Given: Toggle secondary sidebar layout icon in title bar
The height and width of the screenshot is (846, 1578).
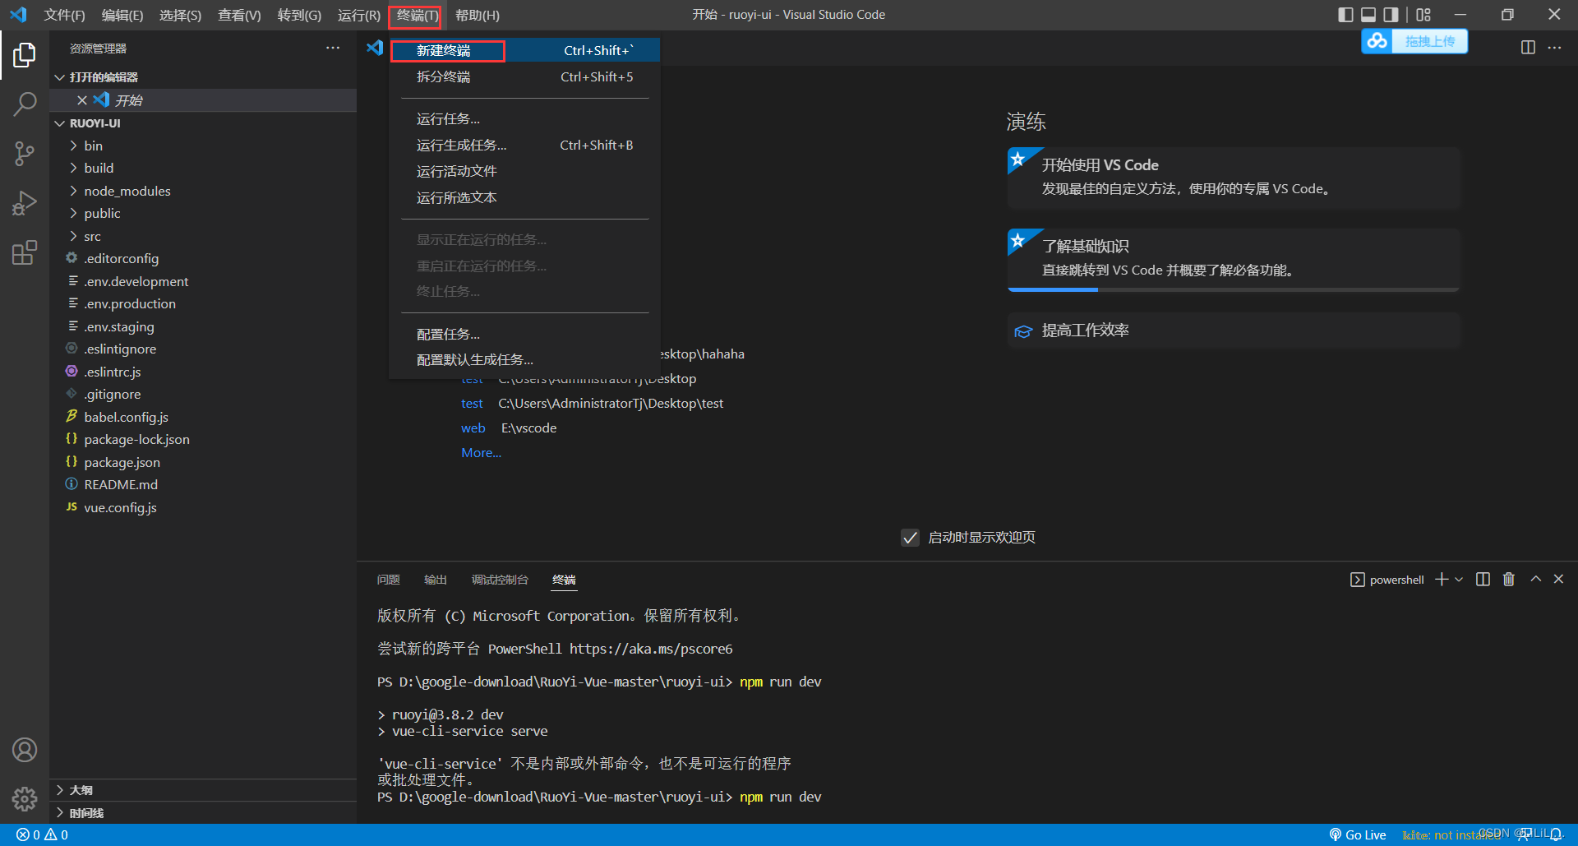Looking at the screenshot, I should 1391,15.
